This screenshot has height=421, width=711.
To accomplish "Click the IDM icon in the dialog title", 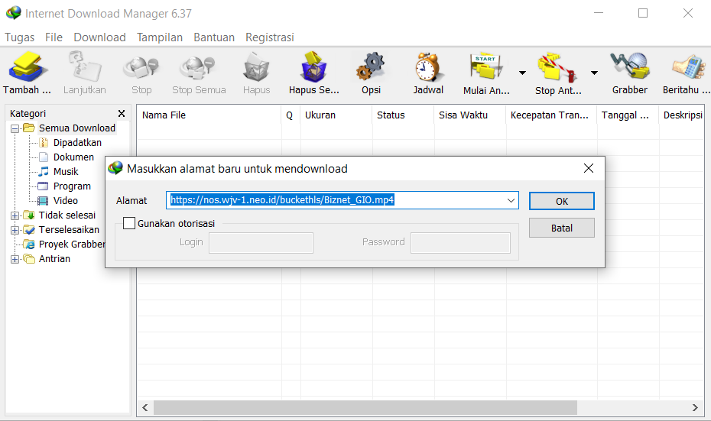I will (x=115, y=168).
